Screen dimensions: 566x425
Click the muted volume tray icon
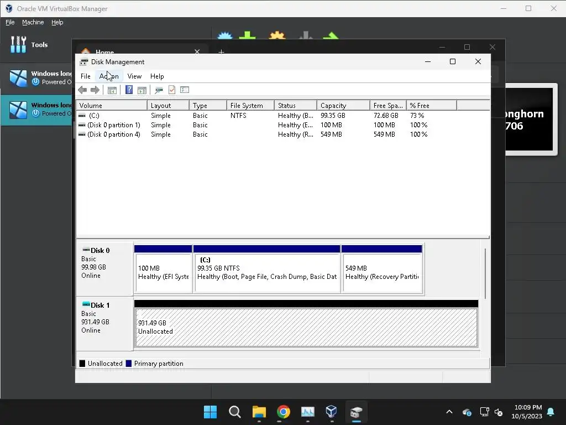click(x=499, y=412)
